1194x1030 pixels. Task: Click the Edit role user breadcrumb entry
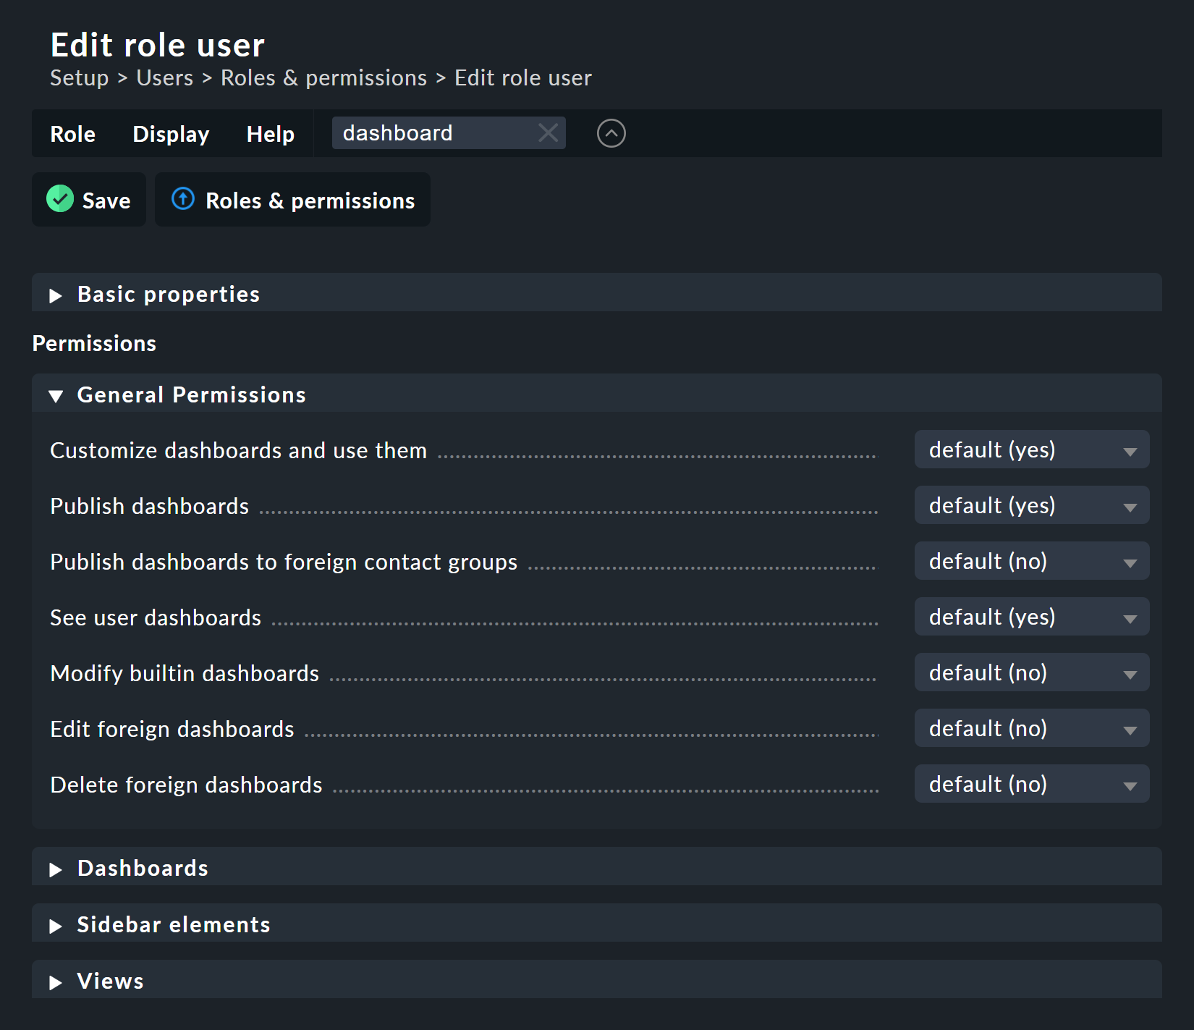pos(523,77)
